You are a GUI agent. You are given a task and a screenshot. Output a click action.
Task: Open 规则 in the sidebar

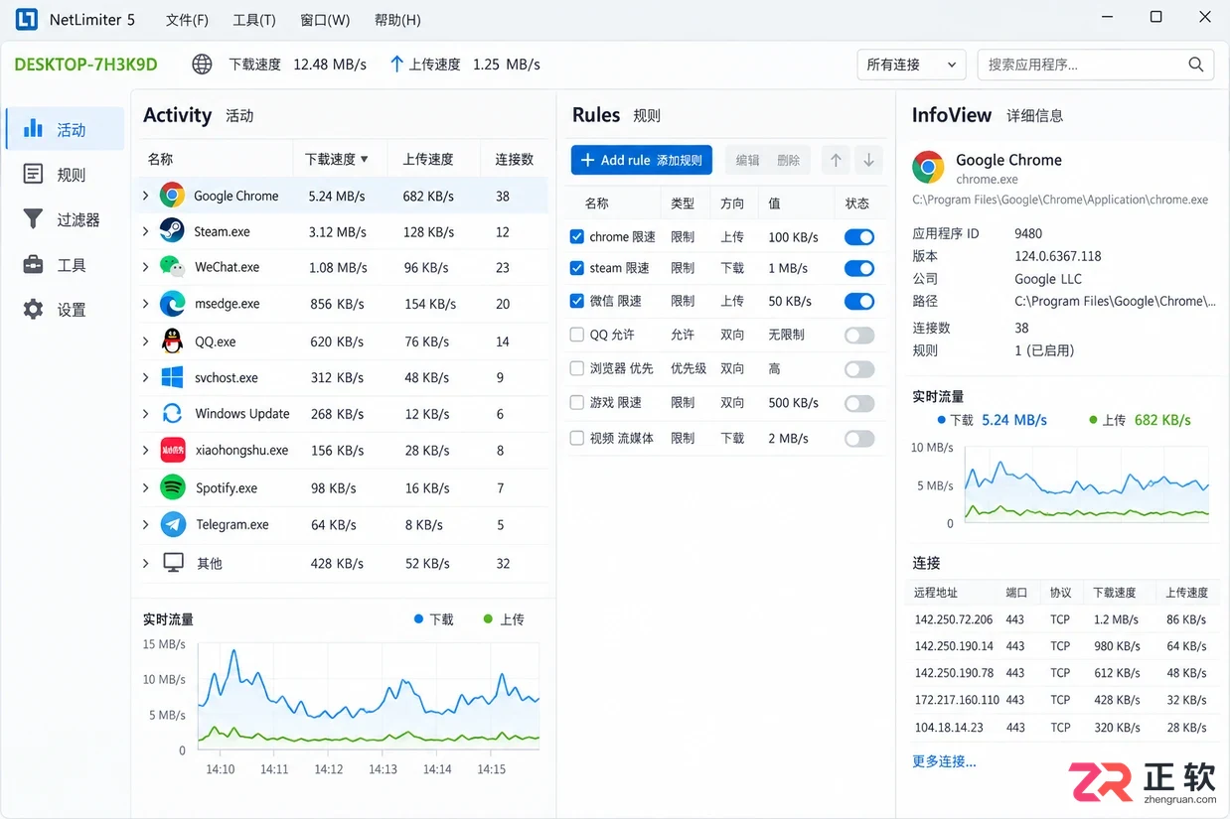pos(66,175)
